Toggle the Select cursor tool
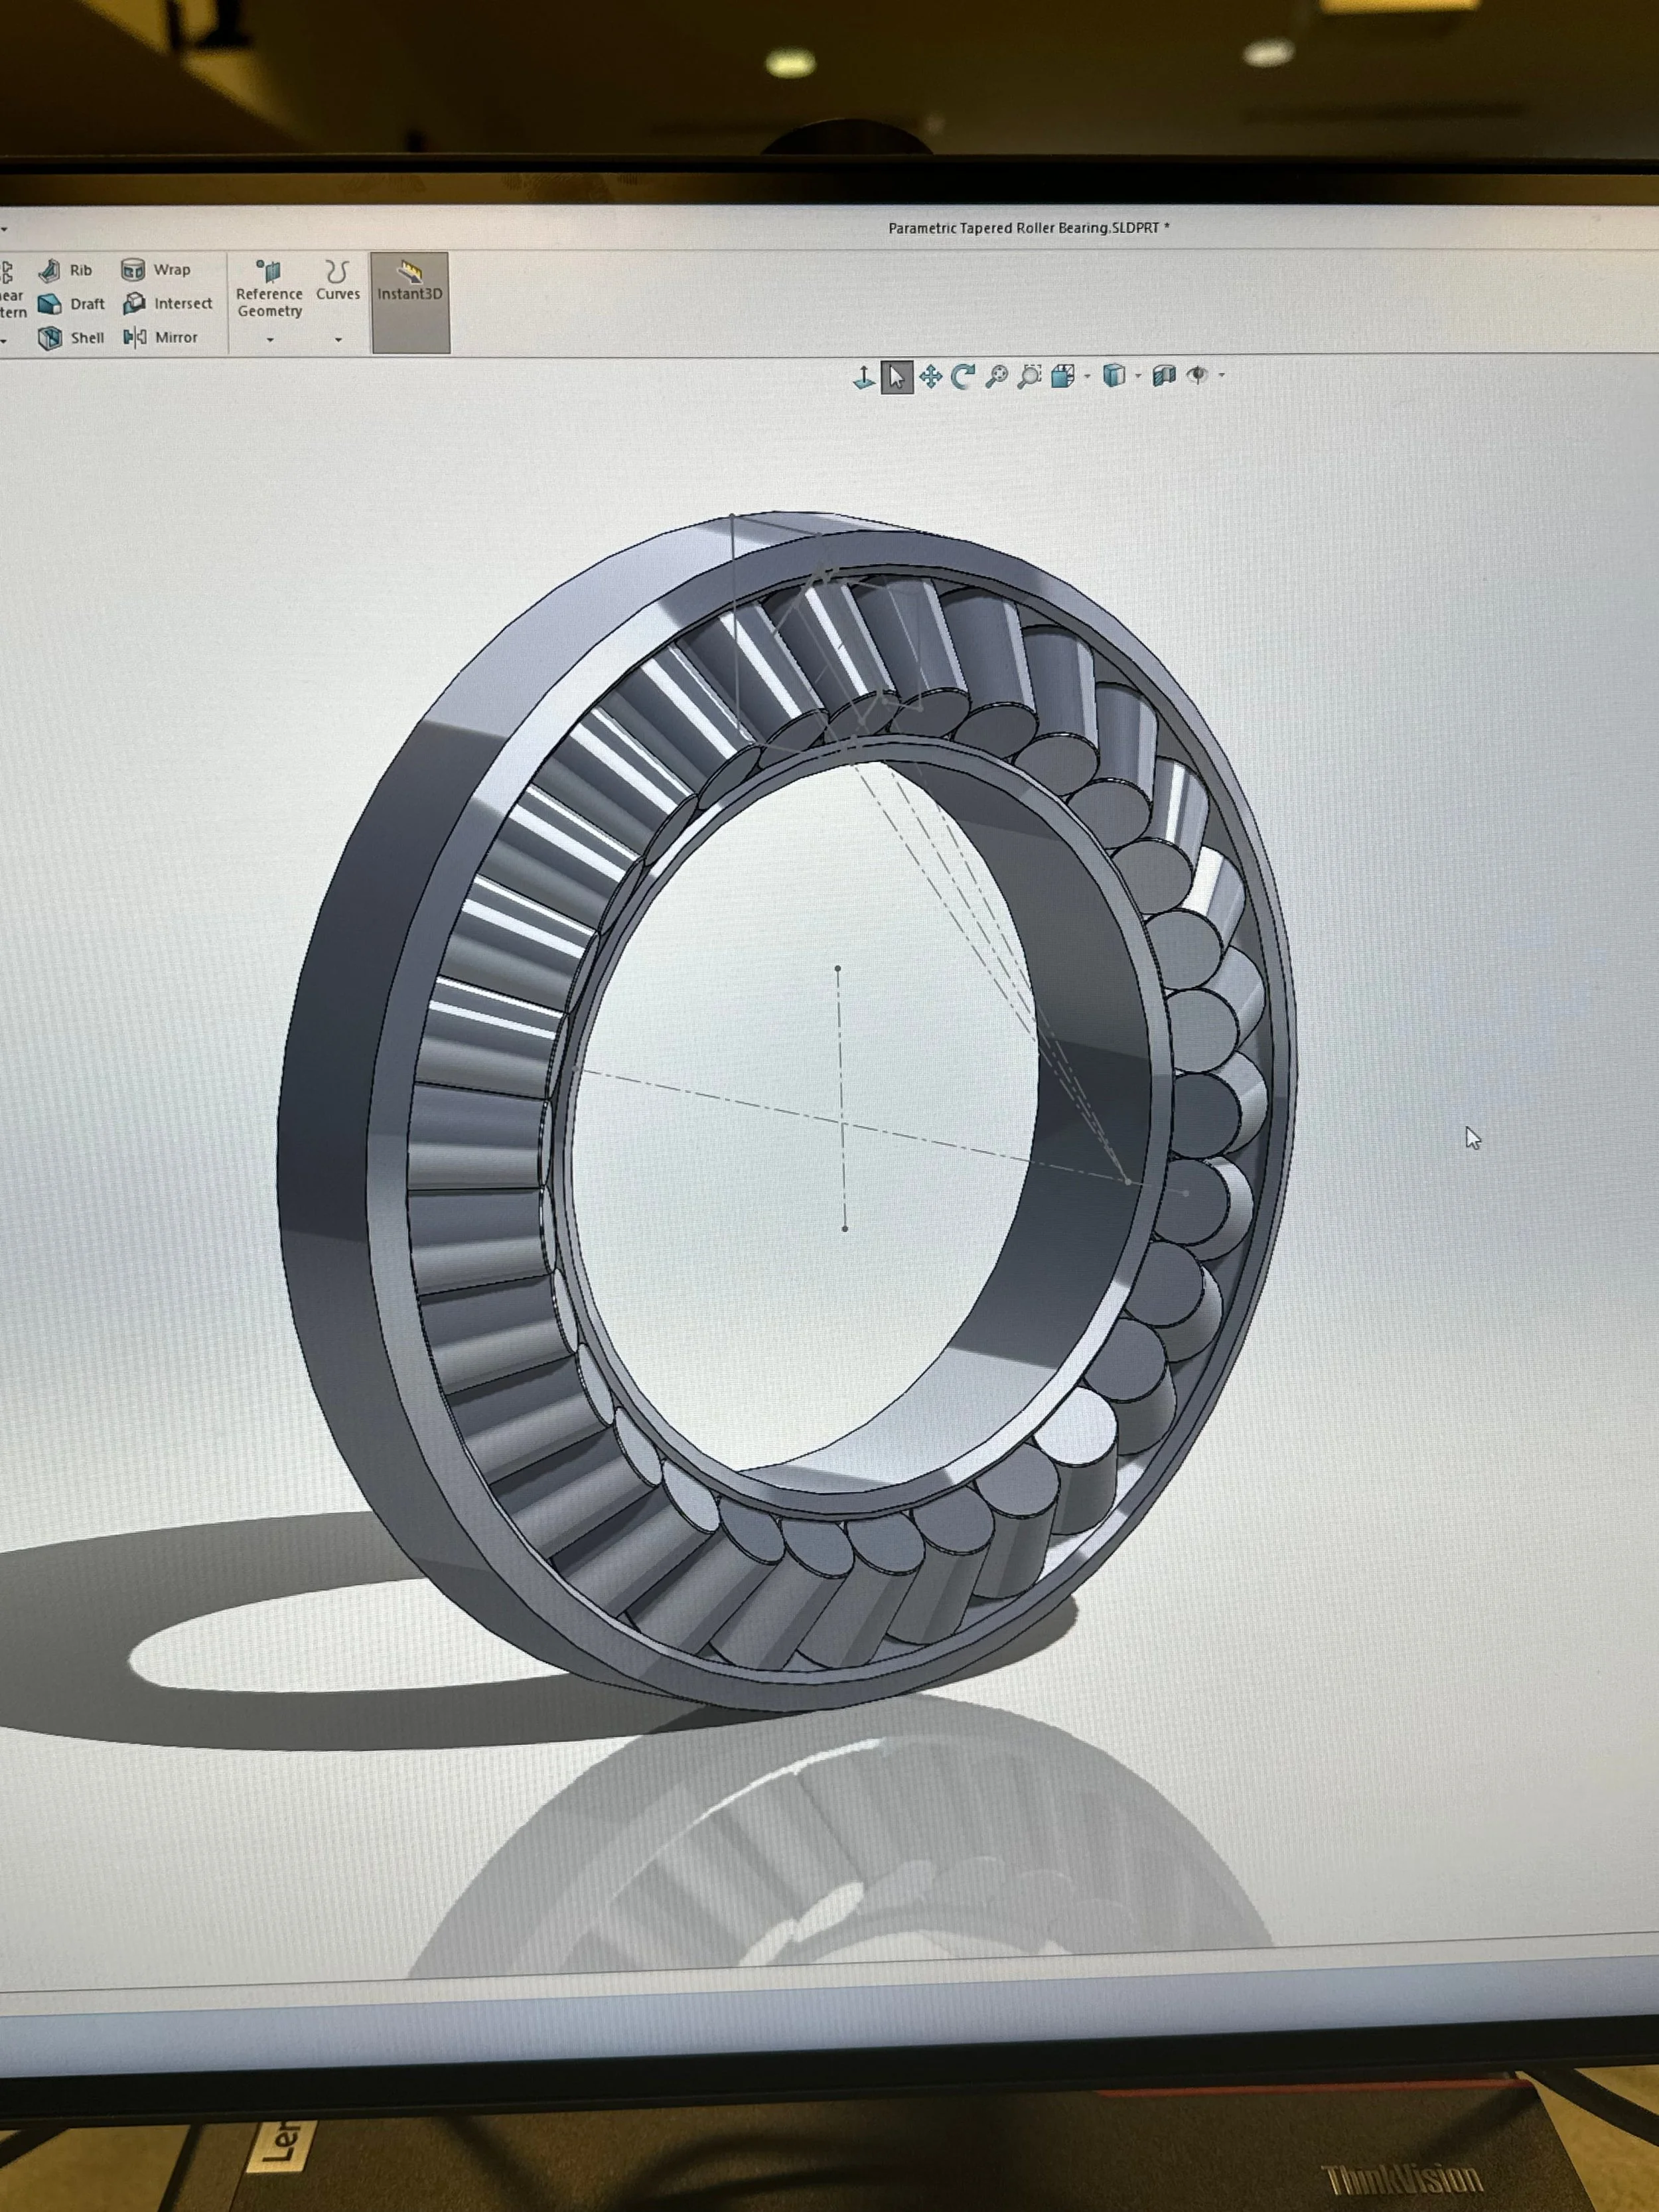Image resolution: width=1659 pixels, height=2212 pixels. point(896,376)
